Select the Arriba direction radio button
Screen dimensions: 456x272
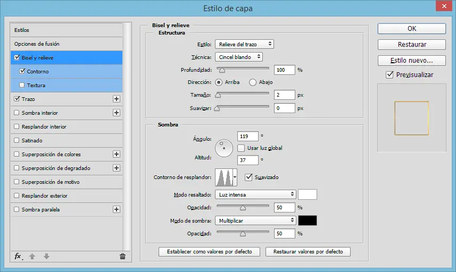(219, 82)
